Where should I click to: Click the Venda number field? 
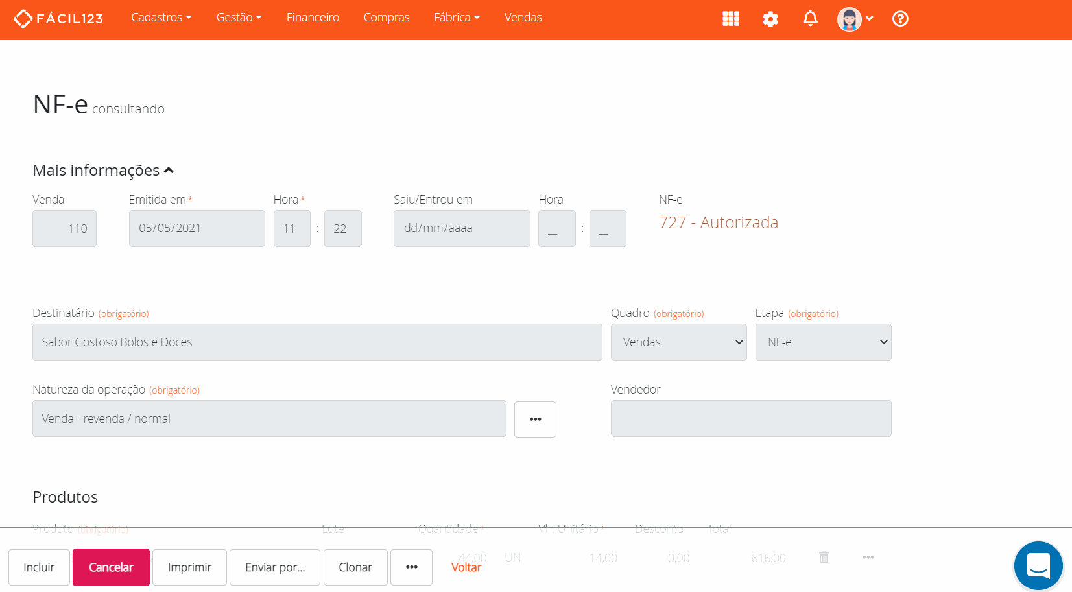click(64, 228)
